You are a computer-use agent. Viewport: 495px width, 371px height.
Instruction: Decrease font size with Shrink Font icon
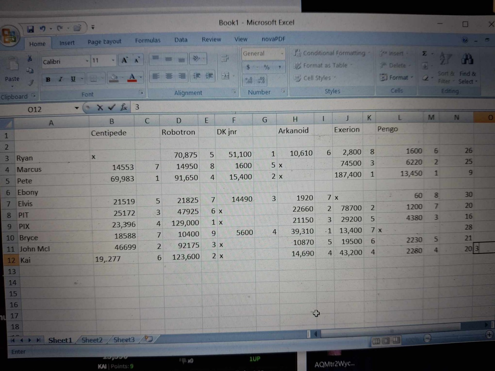(x=136, y=60)
